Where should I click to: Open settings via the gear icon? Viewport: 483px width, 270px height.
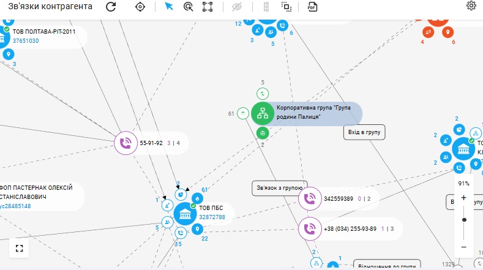(x=471, y=6)
